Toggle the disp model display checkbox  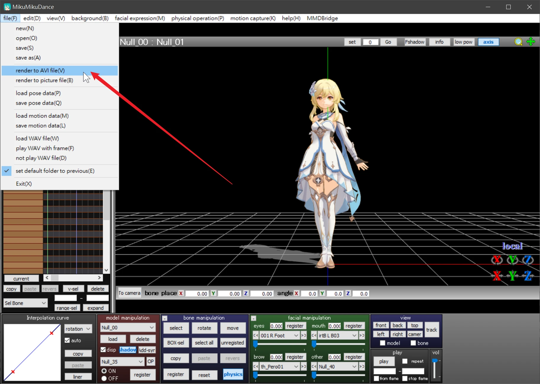pos(103,350)
